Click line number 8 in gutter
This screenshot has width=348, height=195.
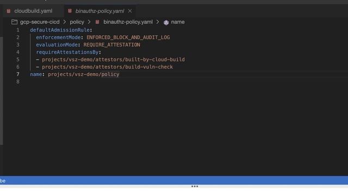click(x=18, y=82)
